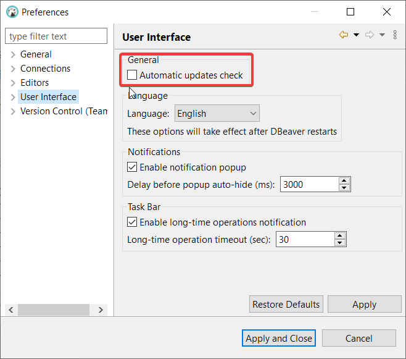Image resolution: width=406 pixels, height=359 pixels.
Task: Click the tree horizontal scrollbar thumb
Action: 54,310
